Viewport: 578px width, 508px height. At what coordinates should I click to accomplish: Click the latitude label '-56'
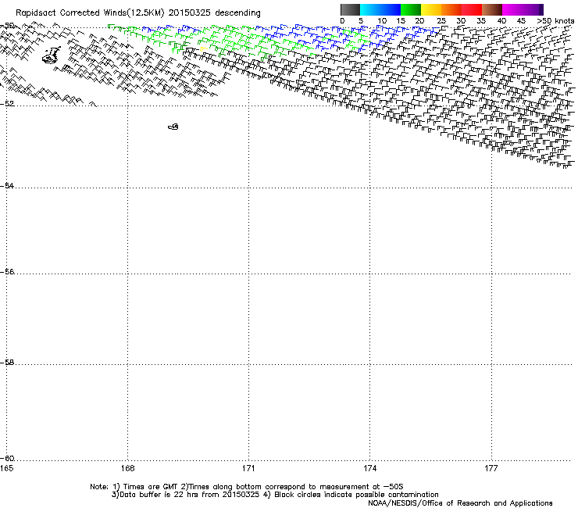click(7, 271)
